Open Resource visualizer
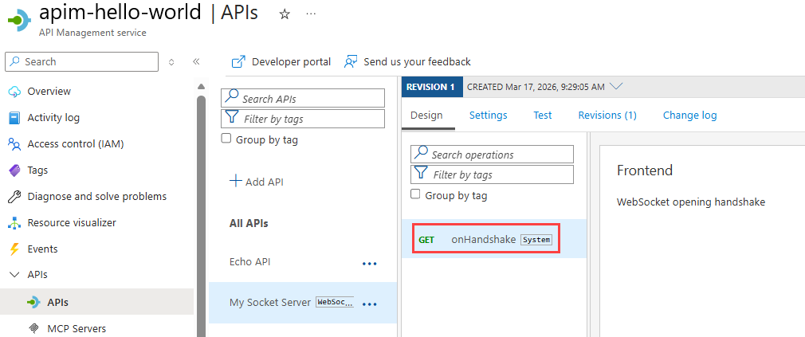Viewport: 805px width, 337px height. (x=71, y=223)
